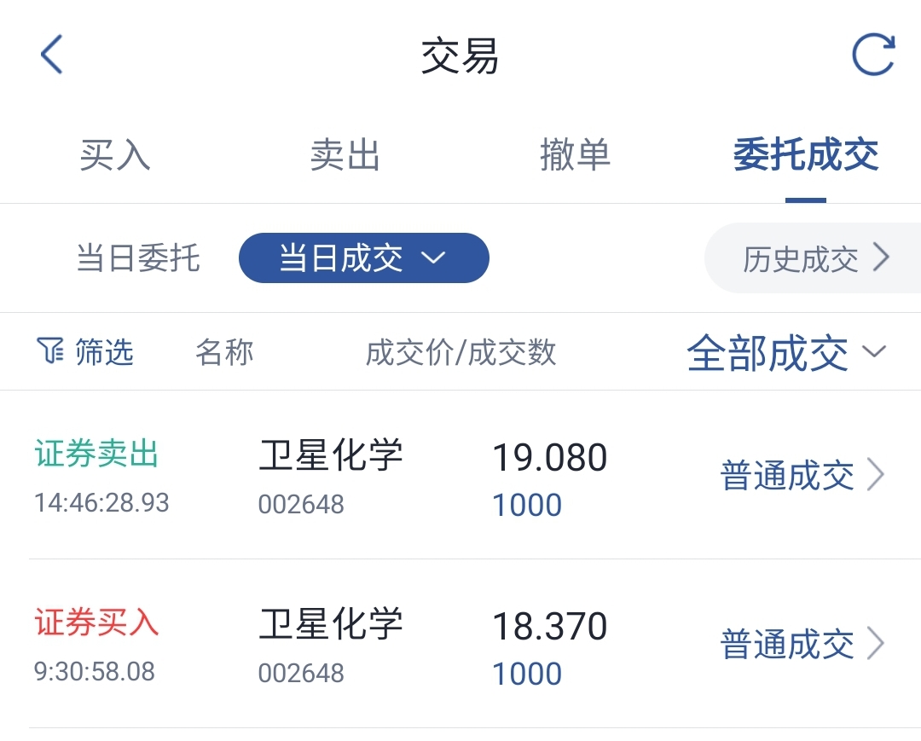Image resolution: width=921 pixels, height=741 pixels.
Task: Switch to 当日委托 list
Action: click(138, 258)
